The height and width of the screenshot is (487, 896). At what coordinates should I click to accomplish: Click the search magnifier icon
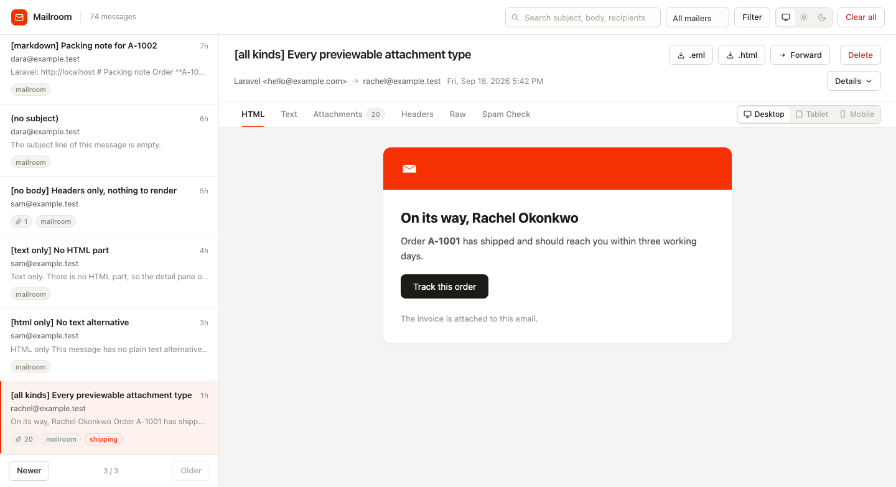515,17
